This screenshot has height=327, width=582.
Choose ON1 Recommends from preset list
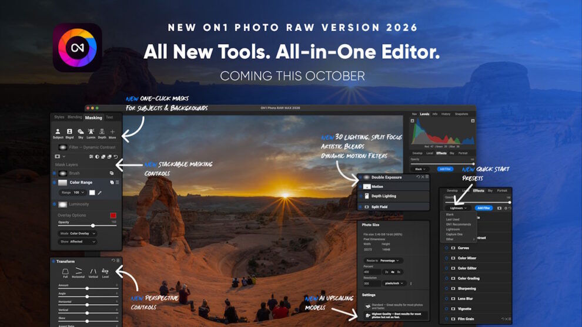(458, 224)
